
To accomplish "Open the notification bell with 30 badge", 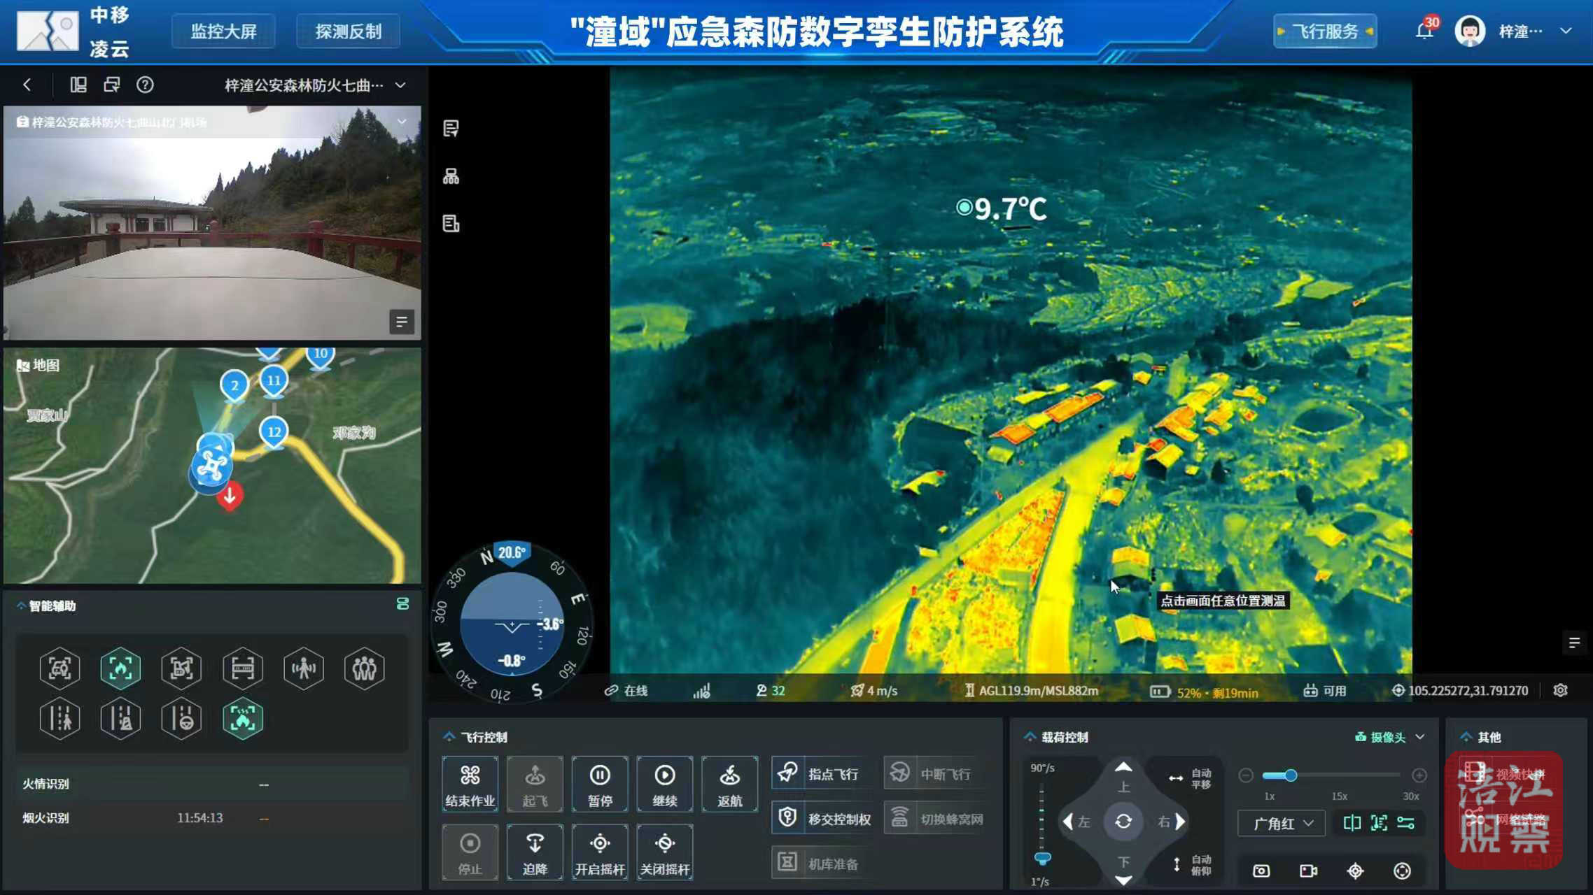I will 1424,31.
